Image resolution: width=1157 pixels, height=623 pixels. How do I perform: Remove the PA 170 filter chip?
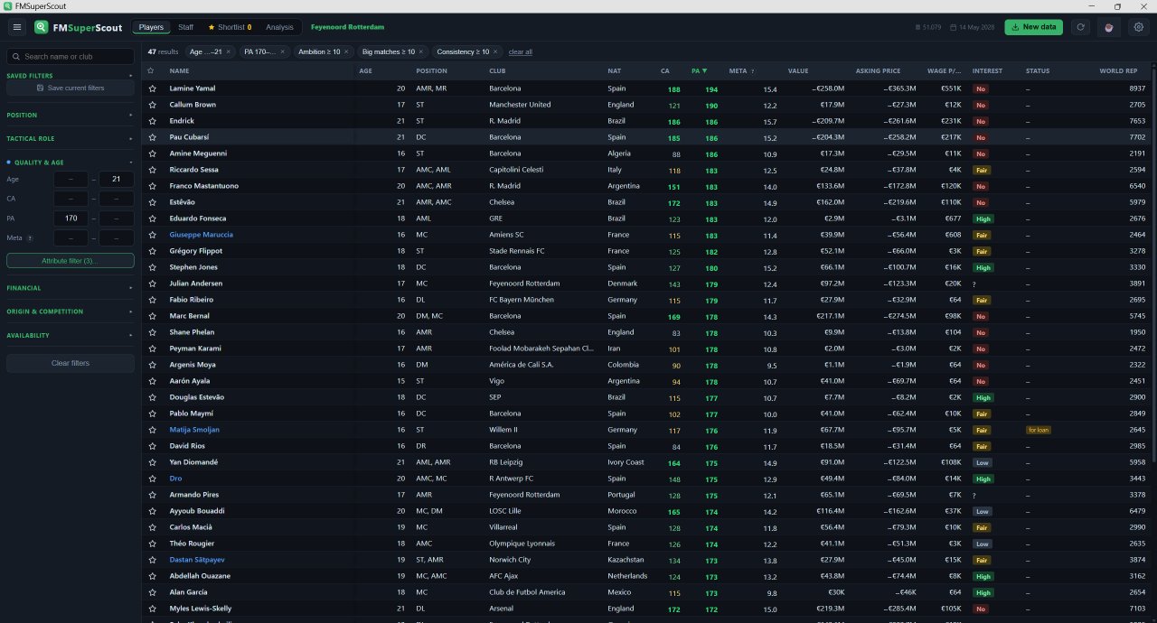(283, 51)
